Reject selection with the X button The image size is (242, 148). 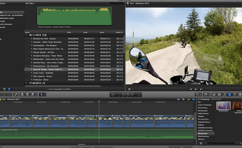pos(9,95)
